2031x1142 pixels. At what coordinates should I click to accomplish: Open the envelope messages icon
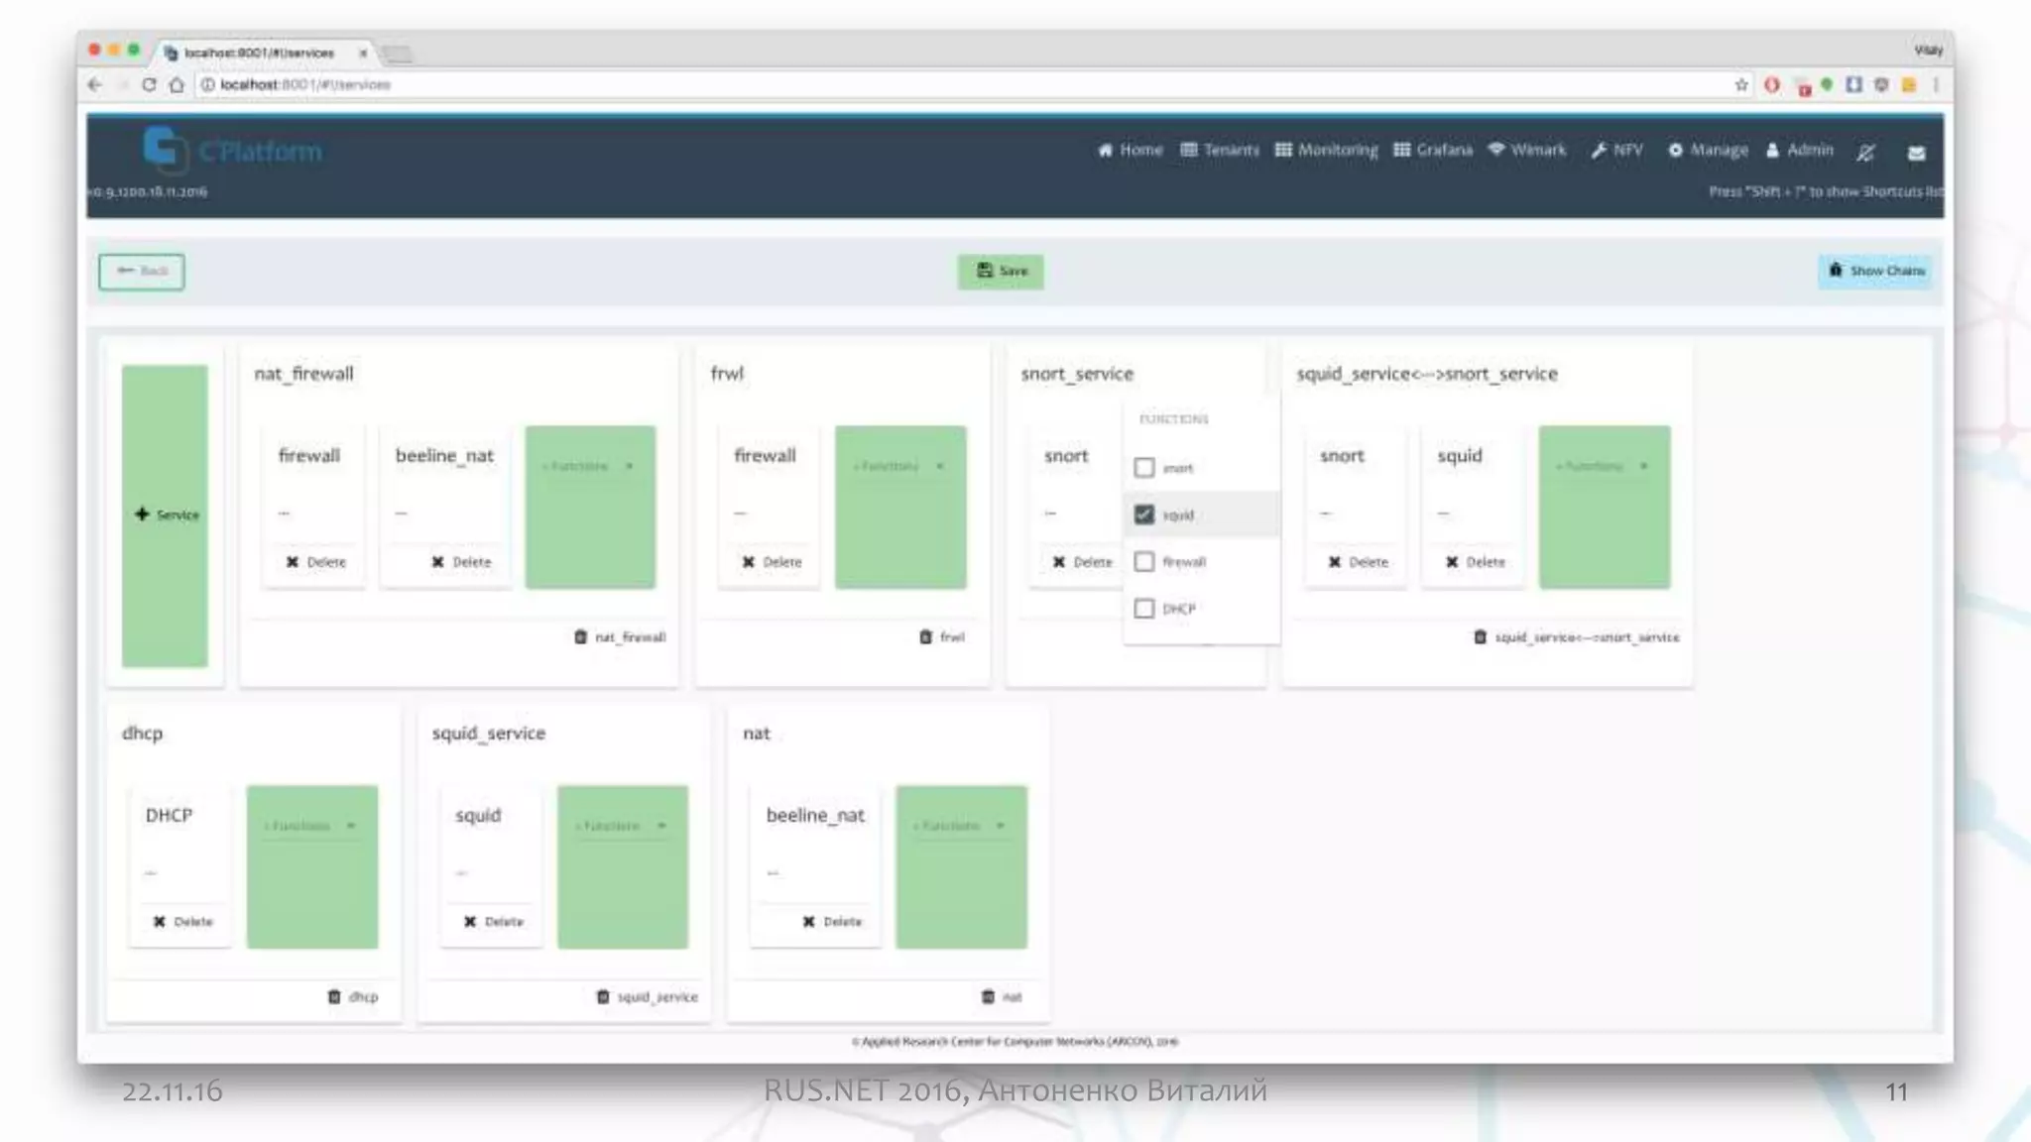(x=1916, y=152)
